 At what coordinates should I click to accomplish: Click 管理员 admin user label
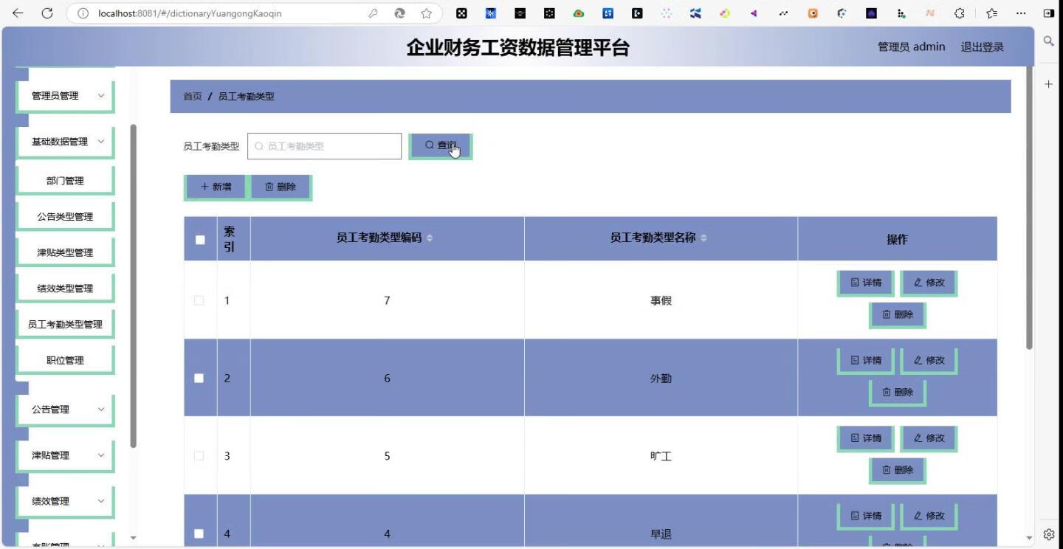911,47
